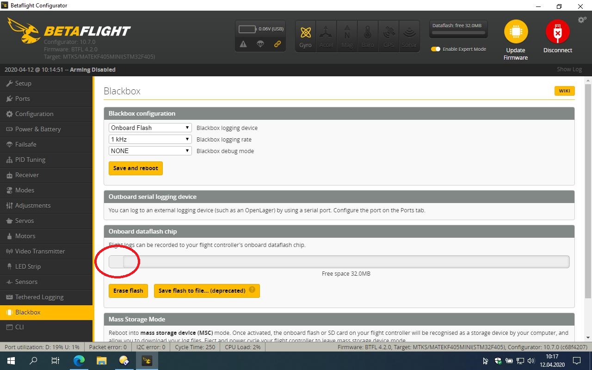Select the Mag sensor indicator
This screenshot has height=370, width=592.
(x=347, y=35)
